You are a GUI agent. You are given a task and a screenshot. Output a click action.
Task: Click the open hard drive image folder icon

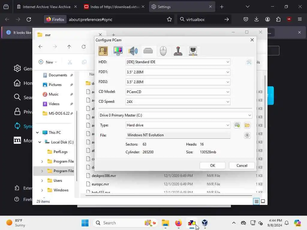(x=247, y=125)
